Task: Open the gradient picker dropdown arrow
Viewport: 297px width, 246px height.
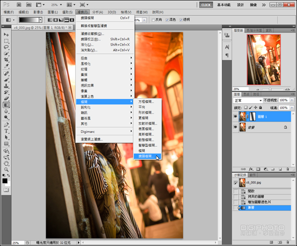Action: coord(40,20)
